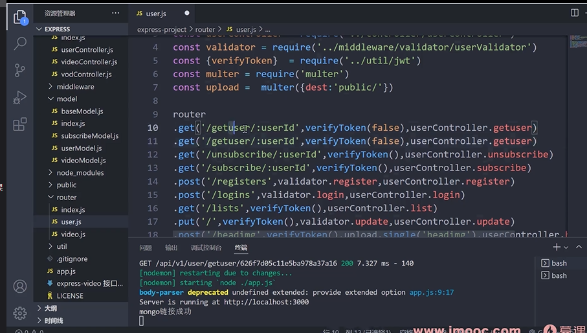Open the Explorer view in activity bar

coord(20,17)
